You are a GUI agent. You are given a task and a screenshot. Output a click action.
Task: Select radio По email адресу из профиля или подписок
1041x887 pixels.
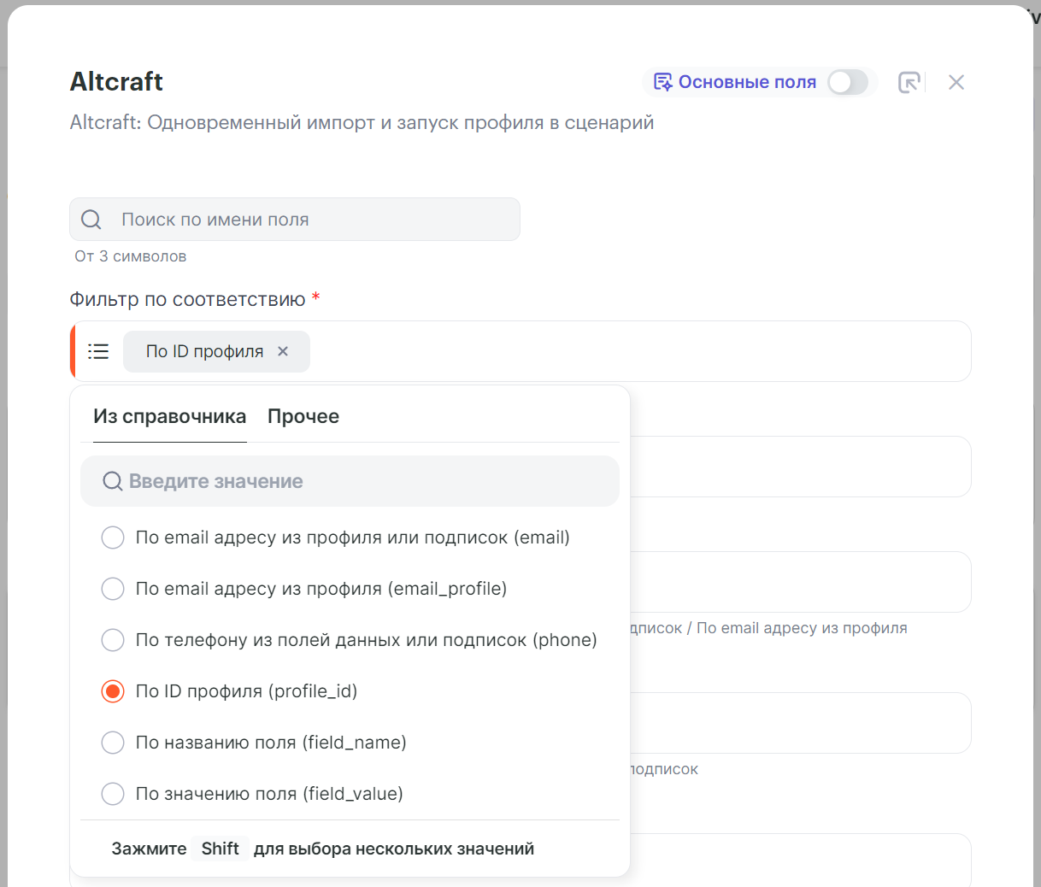point(113,537)
